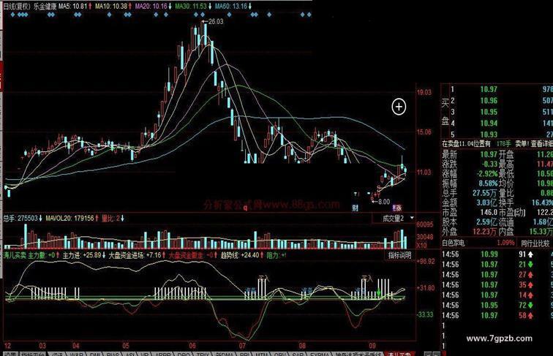Viewport: 553px width, 356px height.
Task: Click the 金额 3.03亿 value
Action: [x=486, y=203]
